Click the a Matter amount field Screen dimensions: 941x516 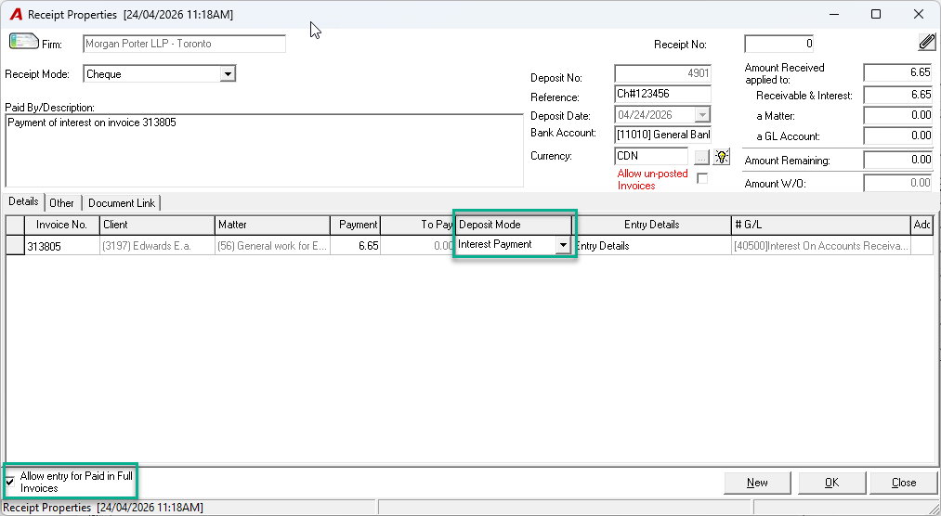898,115
